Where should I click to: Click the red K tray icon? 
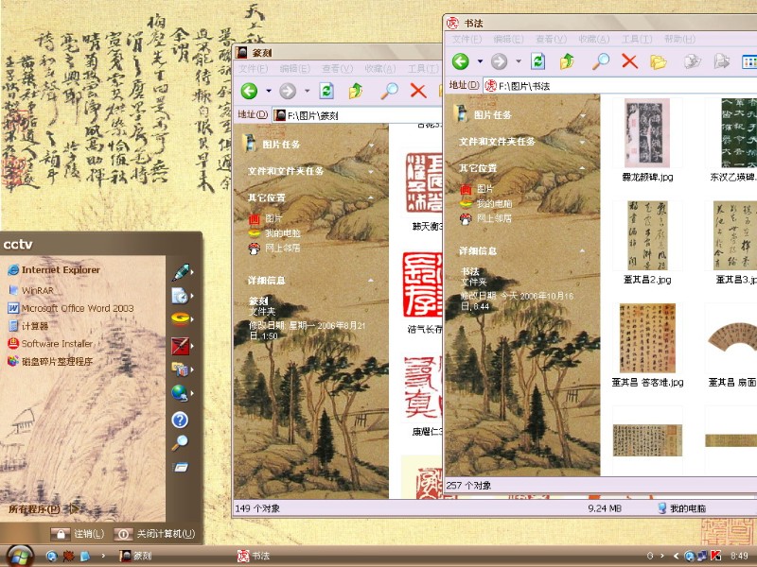pyautogui.click(x=716, y=556)
